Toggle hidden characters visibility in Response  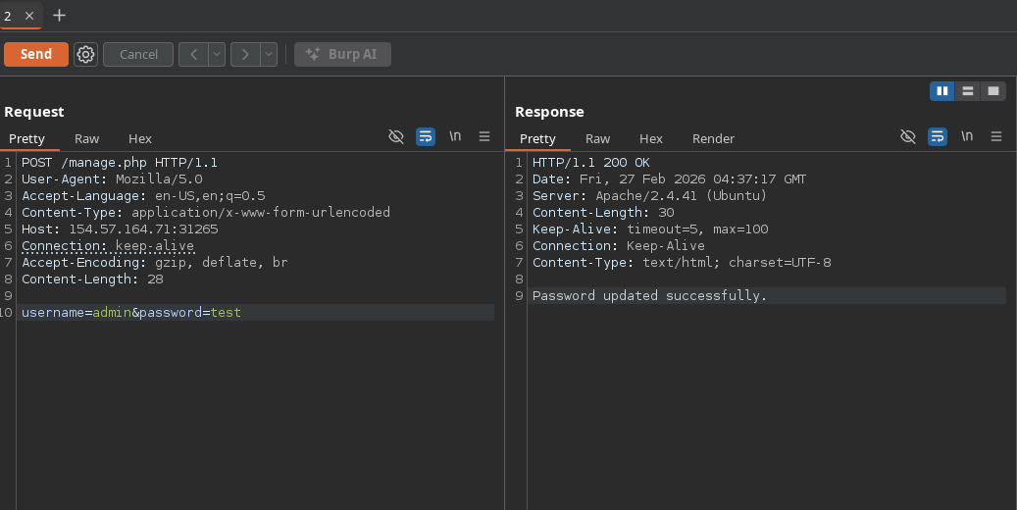tap(908, 136)
